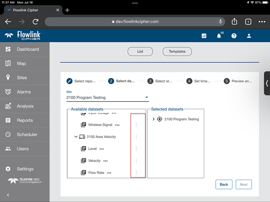270x202 pixels.
Task: Expand 2100 Program Testing in Selected datasets
Action: 154,119
